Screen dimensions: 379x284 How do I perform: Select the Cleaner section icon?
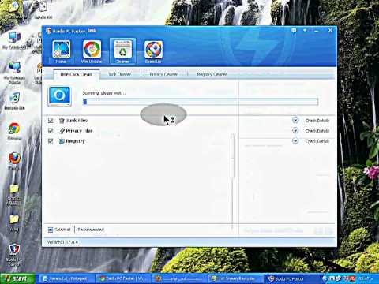122,51
